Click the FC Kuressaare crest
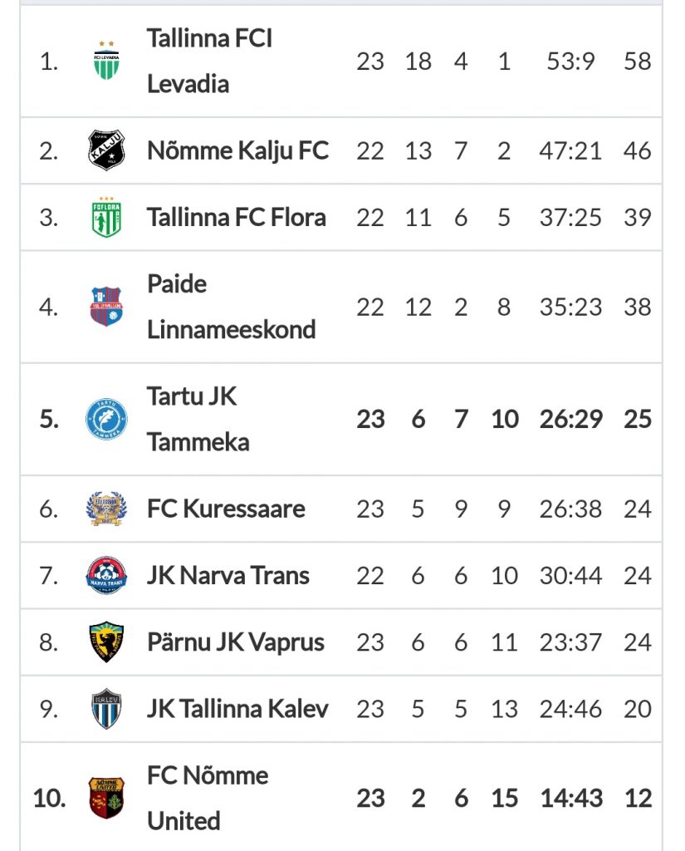Viewport: 685px width, 851px height. point(106,509)
